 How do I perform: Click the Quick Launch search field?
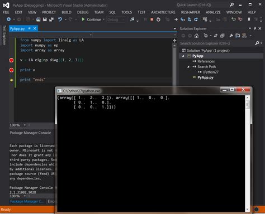tap(202, 5)
